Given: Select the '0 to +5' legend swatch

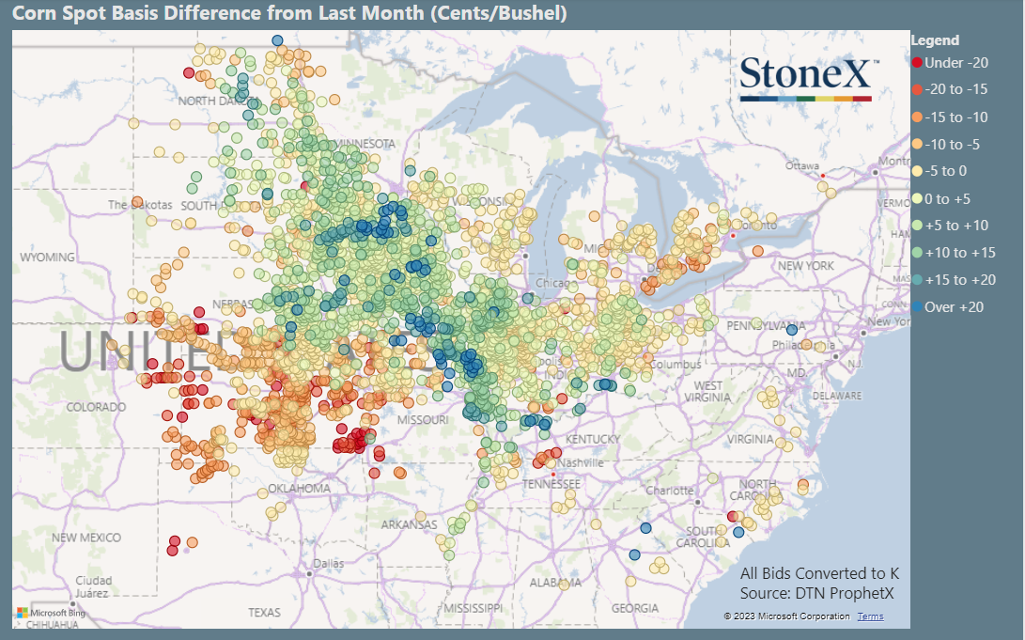Looking at the screenshot, I should (x=917, y=198).
